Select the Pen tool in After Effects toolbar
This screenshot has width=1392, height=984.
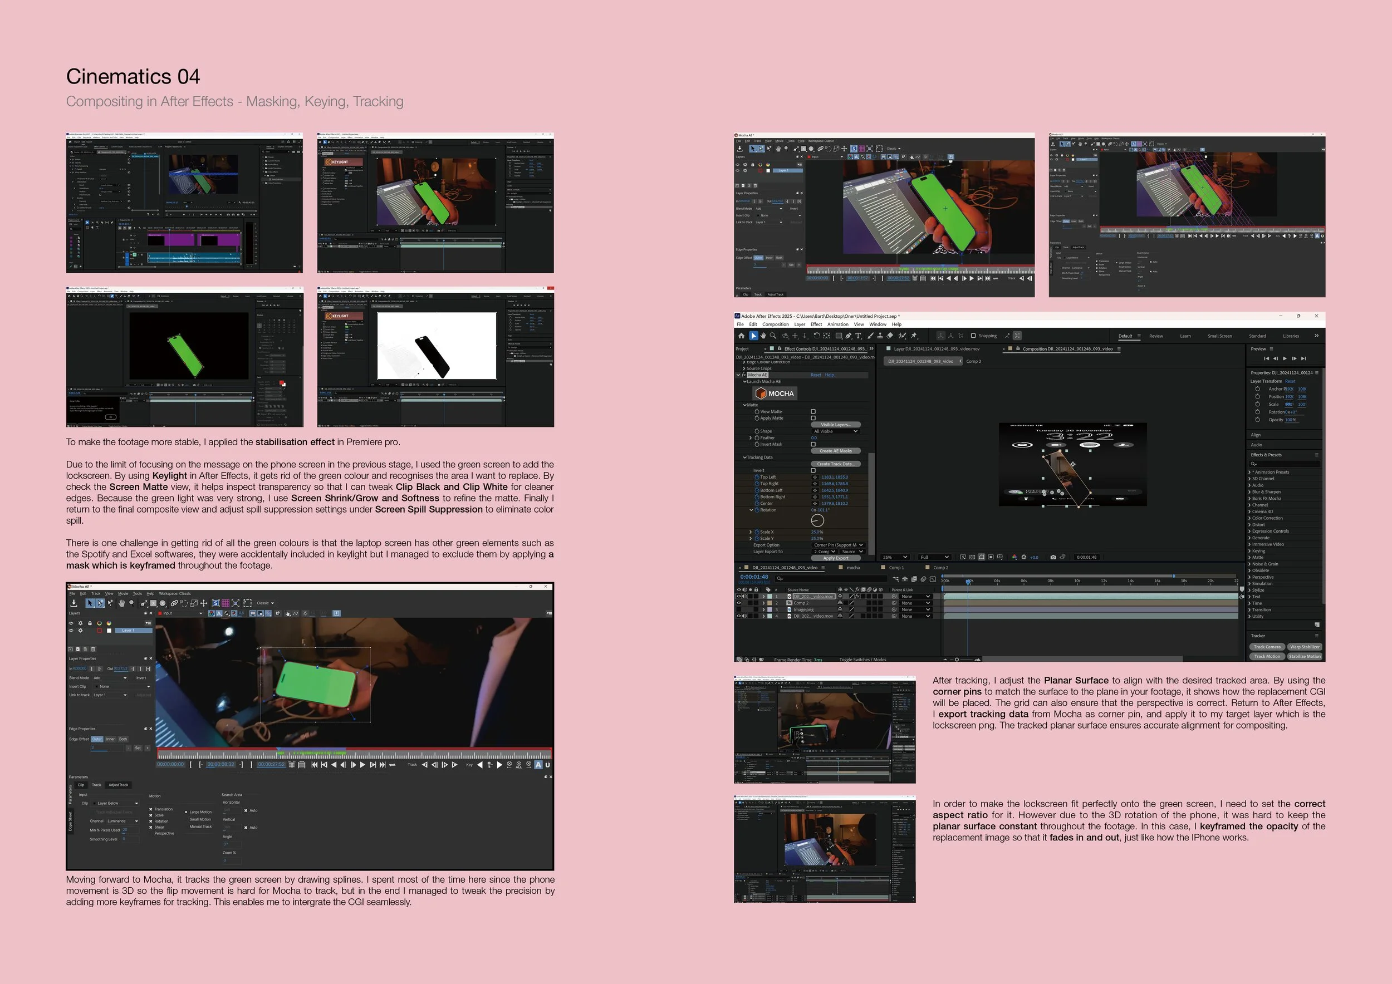tap(848, 336)
